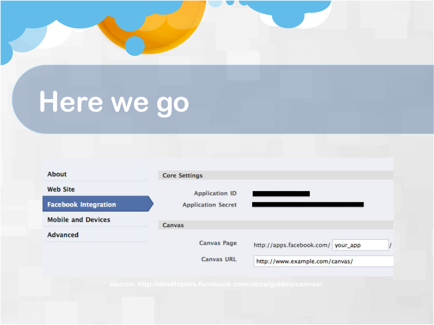Click the Core Settings section header
The height and width of the screenshot is (325, 434).
point(182,176)
